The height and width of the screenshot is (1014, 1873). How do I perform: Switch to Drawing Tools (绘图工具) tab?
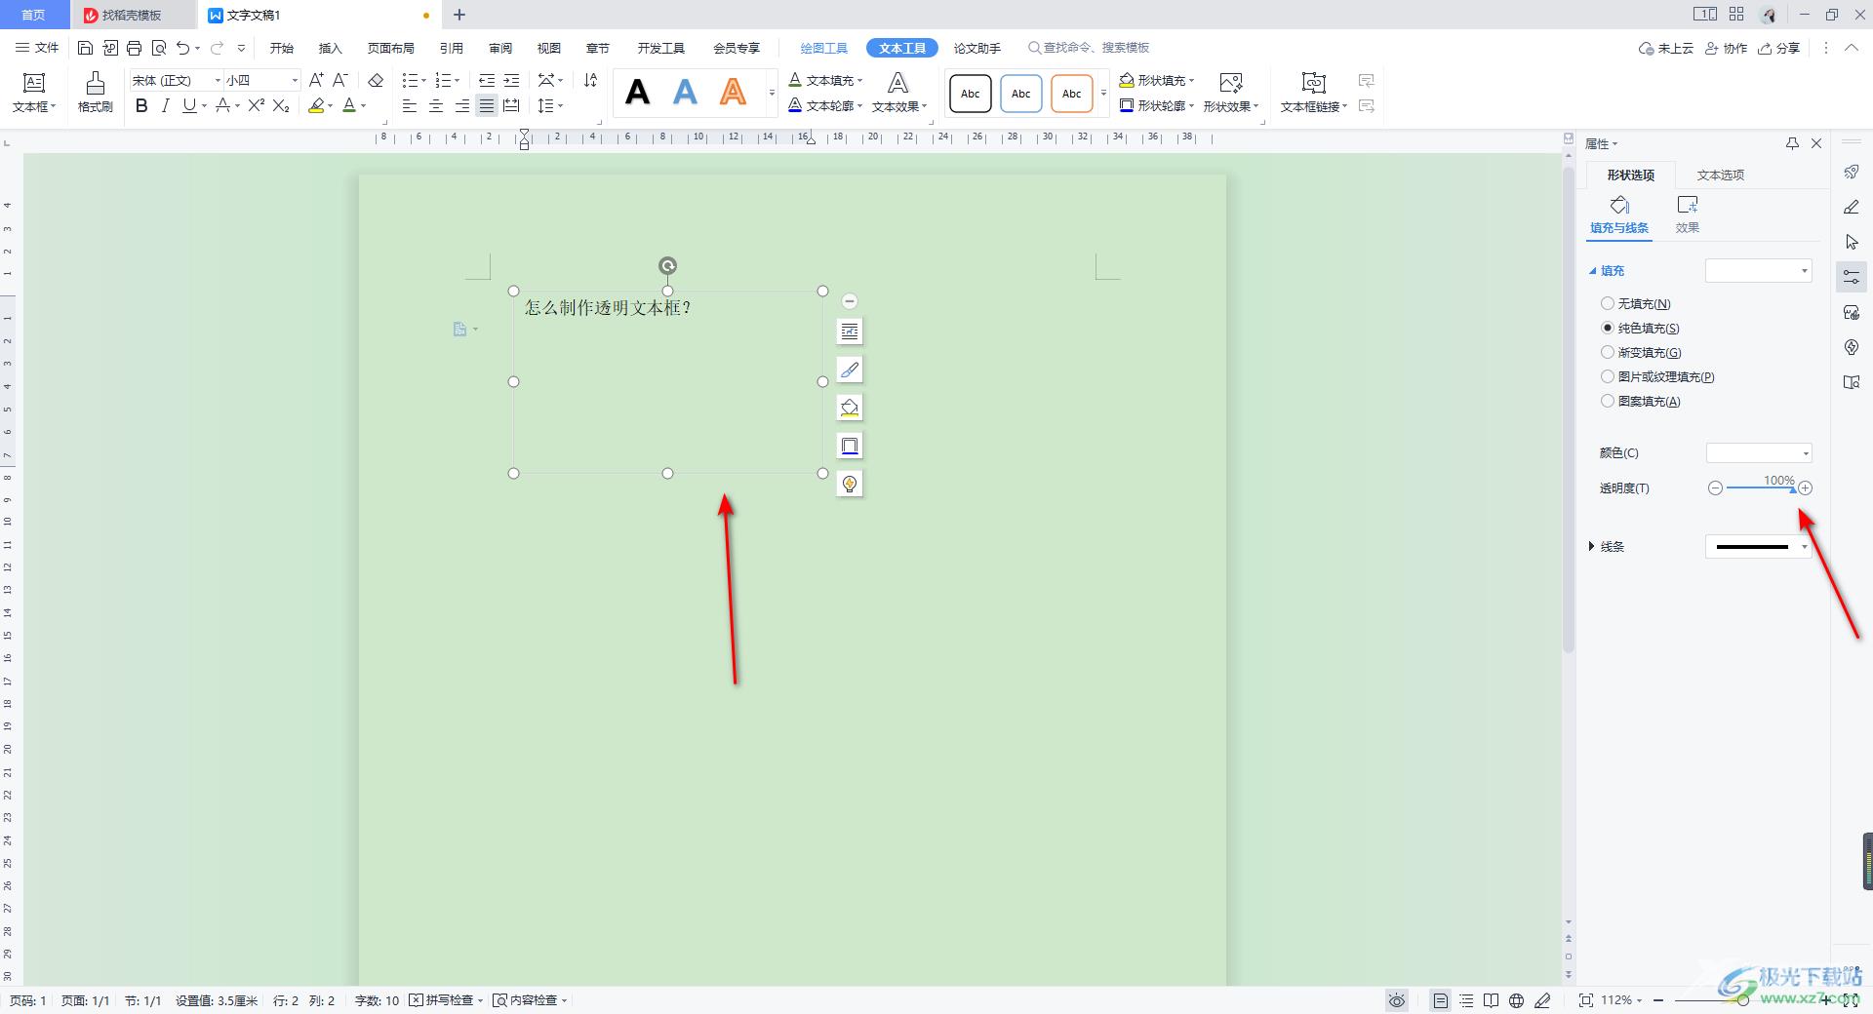click(x=823, y=48)
